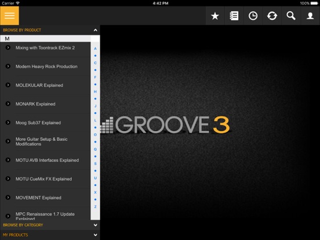Tap arrow beside MOTU AVB Interfaces Explained
The image size is (320, 240).
click(x=8, y=160)
